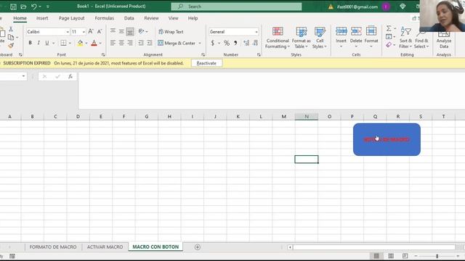The height and width of the screenshot is (261, 465).
Task: Open the Home ribbon tab
Action: coord(20,18)
